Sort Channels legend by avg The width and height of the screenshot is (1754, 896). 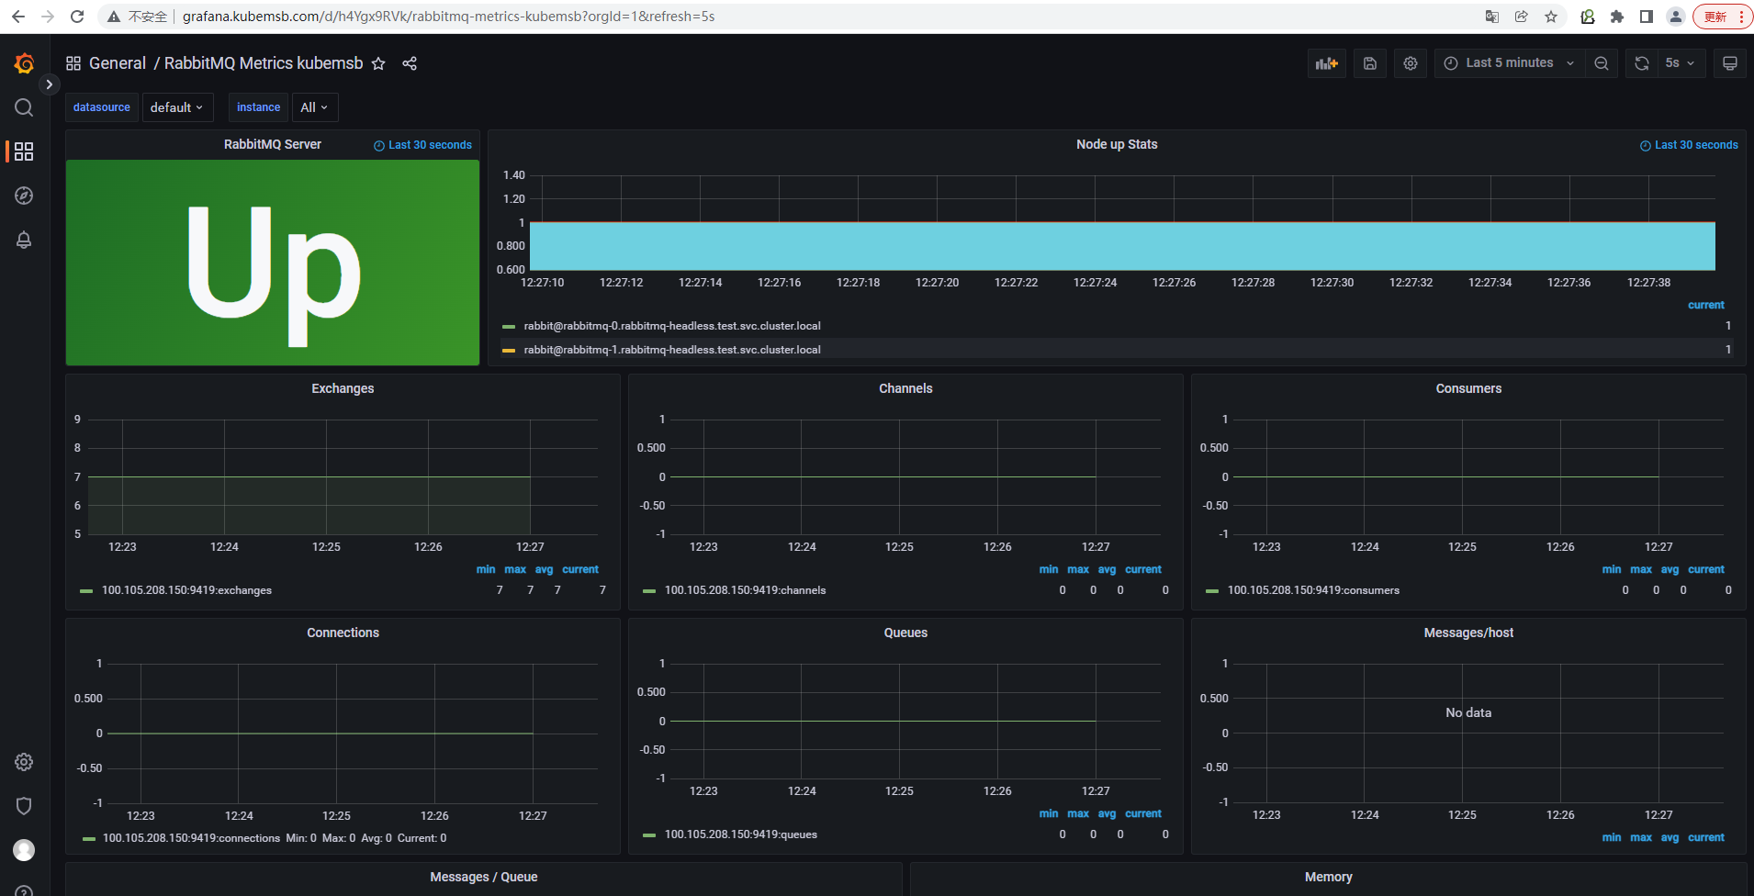pyautogui.click(x=1107, y=569)
